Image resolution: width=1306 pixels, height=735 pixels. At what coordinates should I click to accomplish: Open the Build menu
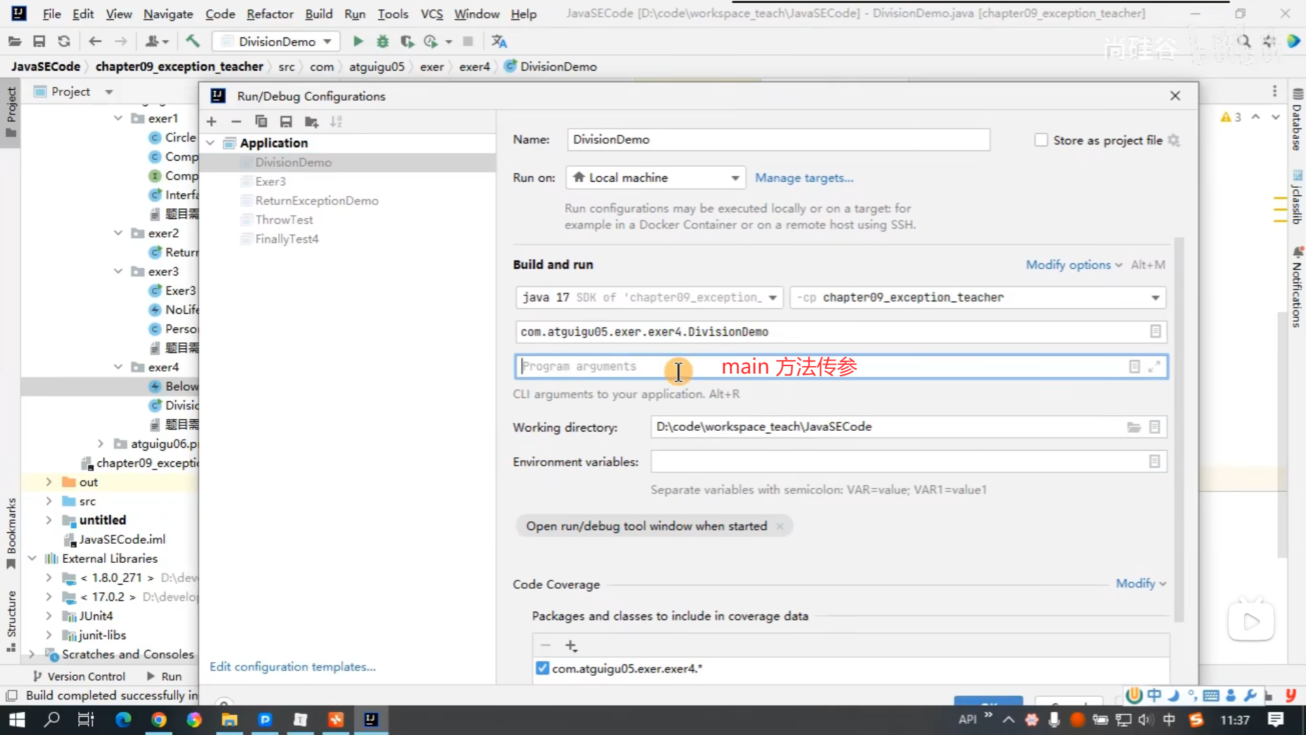coord(318,14)
